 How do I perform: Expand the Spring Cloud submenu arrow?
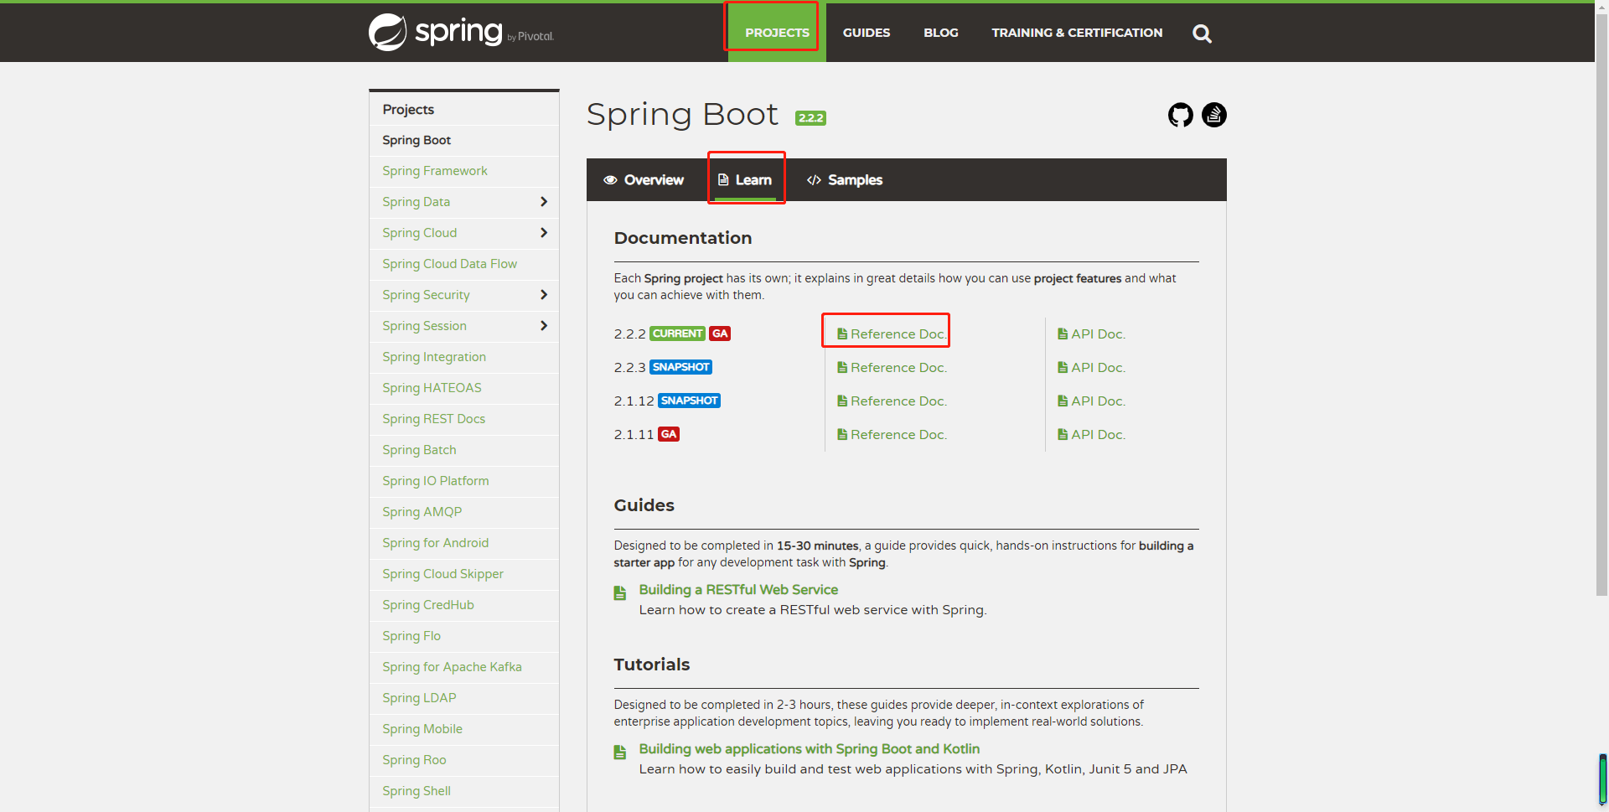[544, 233]
